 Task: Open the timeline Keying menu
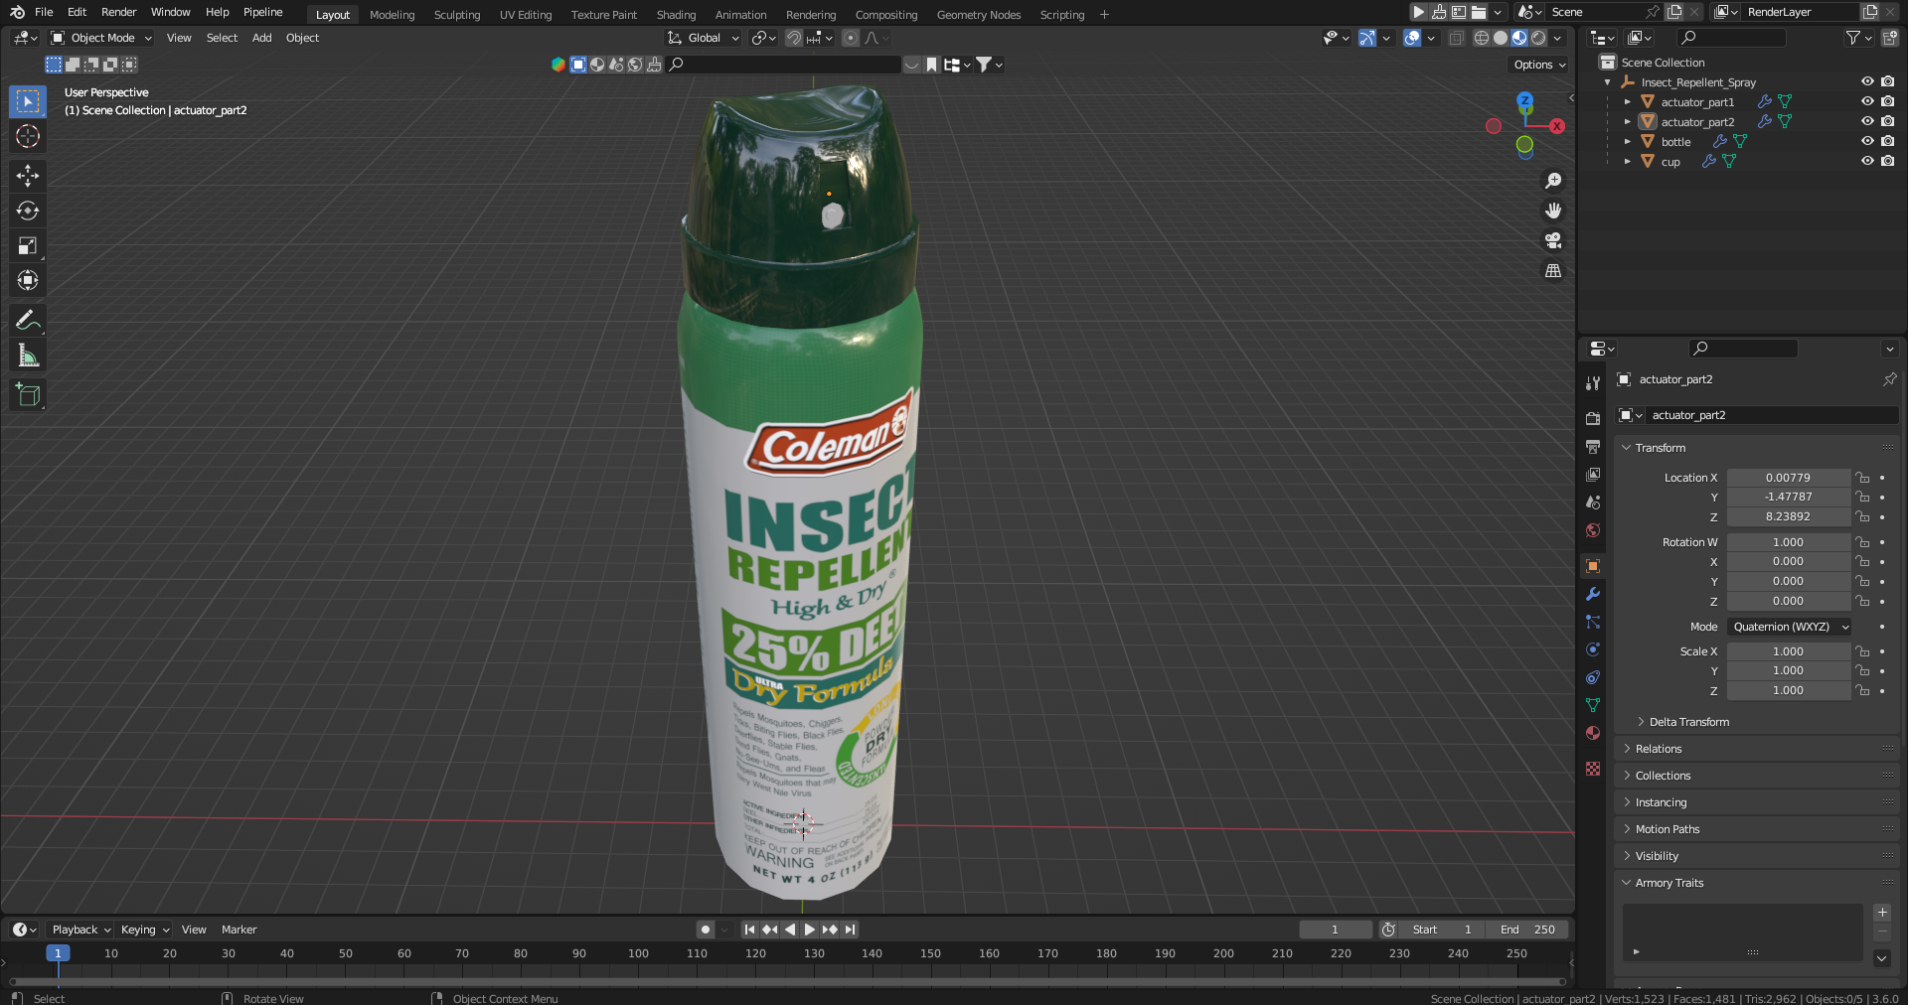pyautogui.click(x=145, y=930)
